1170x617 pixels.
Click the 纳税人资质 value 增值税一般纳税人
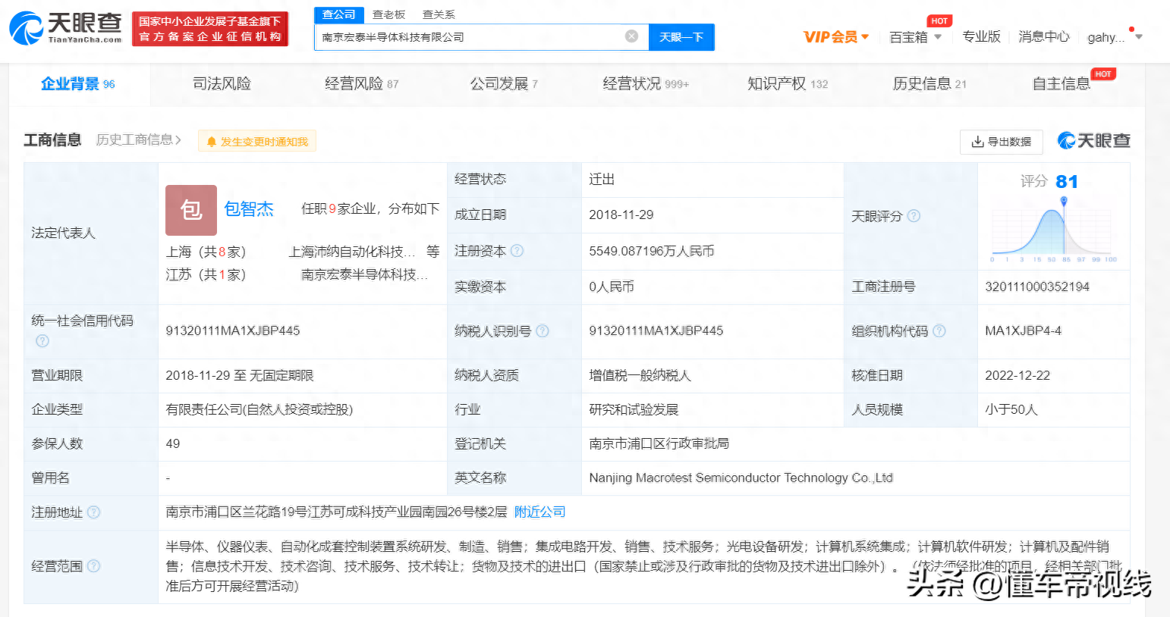click(640, 376)
